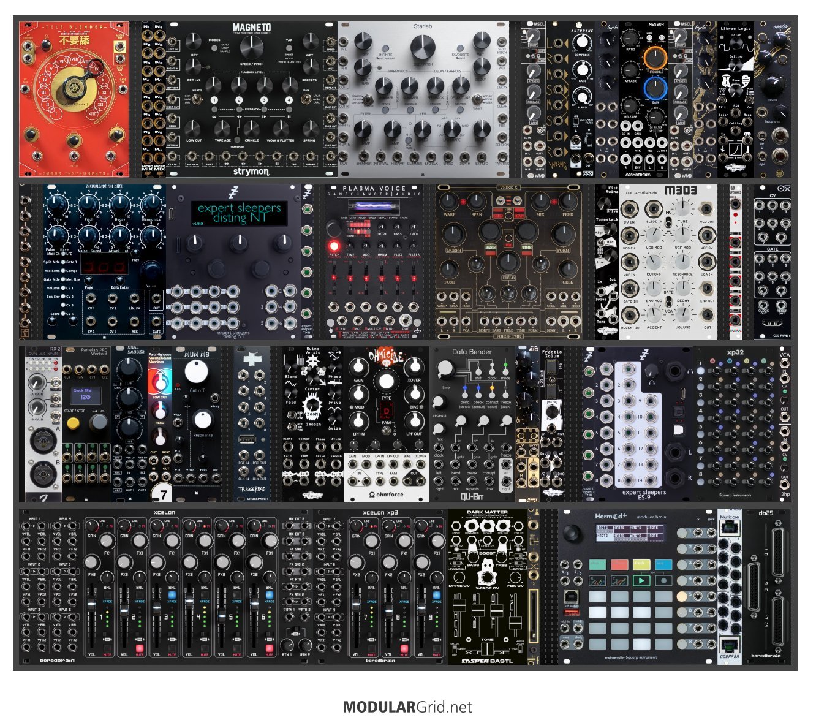816x720 pixels.
Task: Unmute channel 8 on the xcelon xp3
Action: 404,648
